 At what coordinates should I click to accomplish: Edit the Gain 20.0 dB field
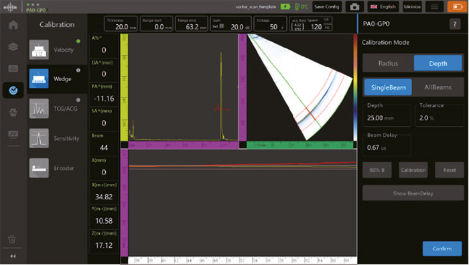231,23
